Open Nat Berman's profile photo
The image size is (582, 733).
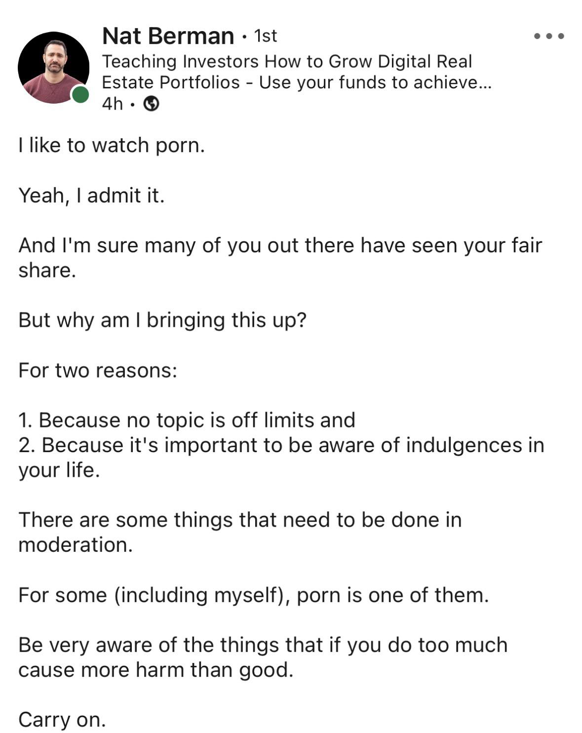53,67
